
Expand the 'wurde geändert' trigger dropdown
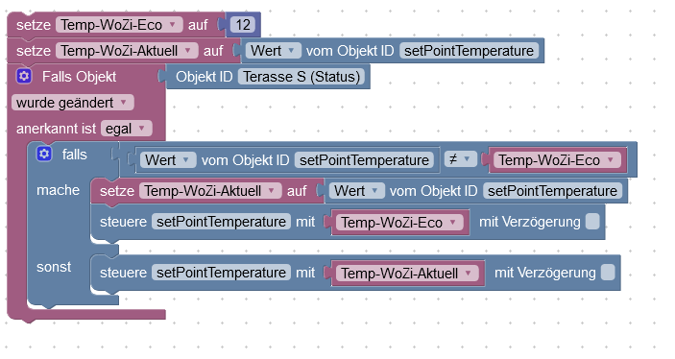[x=72, y=103]
